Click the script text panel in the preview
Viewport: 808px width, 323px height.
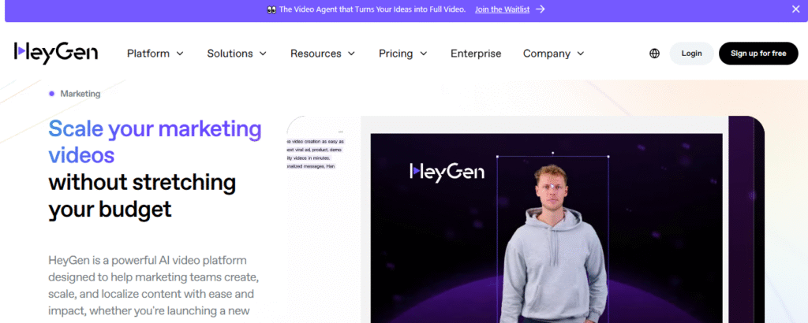316,154
